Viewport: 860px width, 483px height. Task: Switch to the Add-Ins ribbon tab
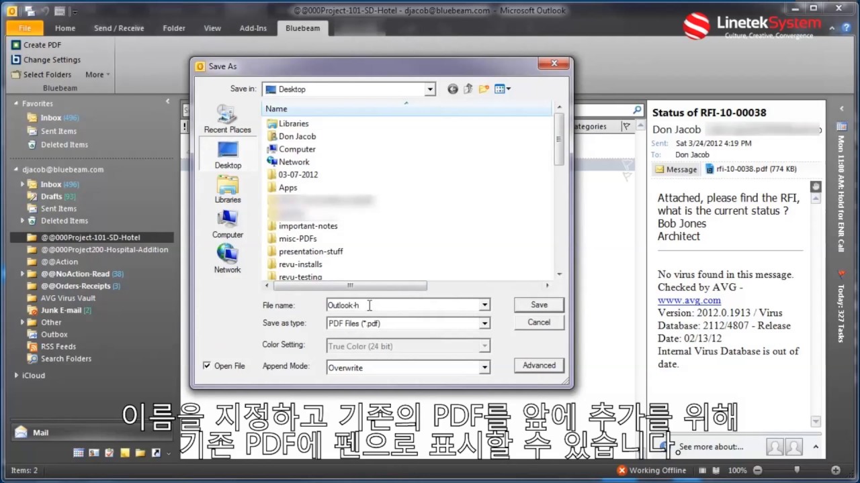tap(253, 28)
